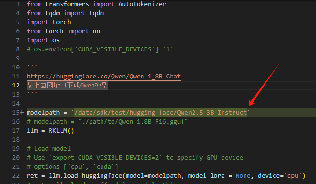The height and width of the screenshot is (184, 316).
Task: Click the commented CUDA_VISIBLE_DEVICES environ line 8
Action: [x=100, y=49]
